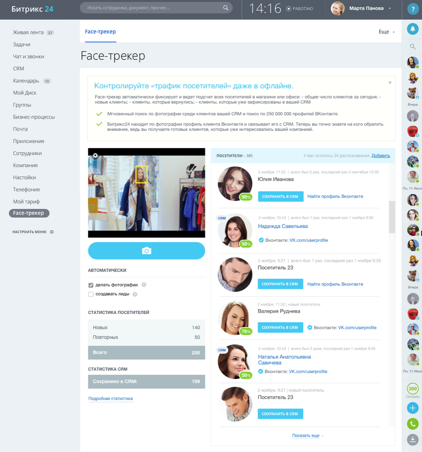Open Календарь menu item

click(26, 81)
